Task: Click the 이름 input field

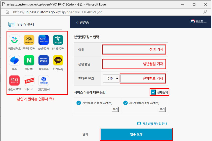Action: 134,49
